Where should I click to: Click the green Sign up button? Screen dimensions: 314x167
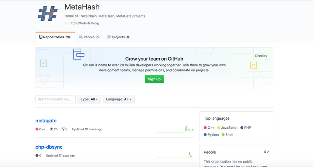[x=154, y=79]
